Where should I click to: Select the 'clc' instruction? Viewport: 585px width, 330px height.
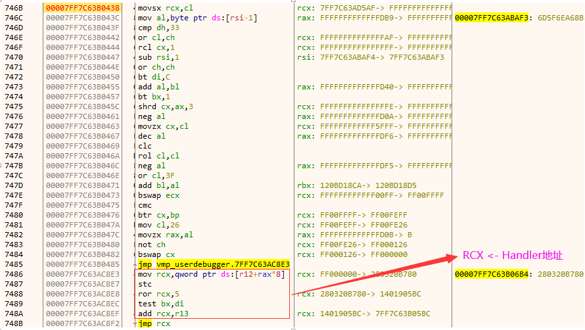point(145,146)
